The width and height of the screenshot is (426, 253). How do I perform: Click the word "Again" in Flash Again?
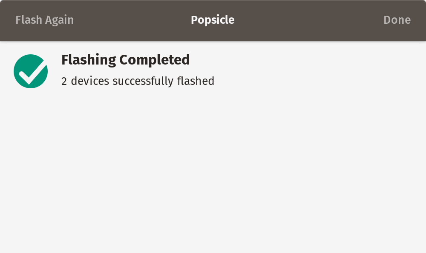click(59, 20)
